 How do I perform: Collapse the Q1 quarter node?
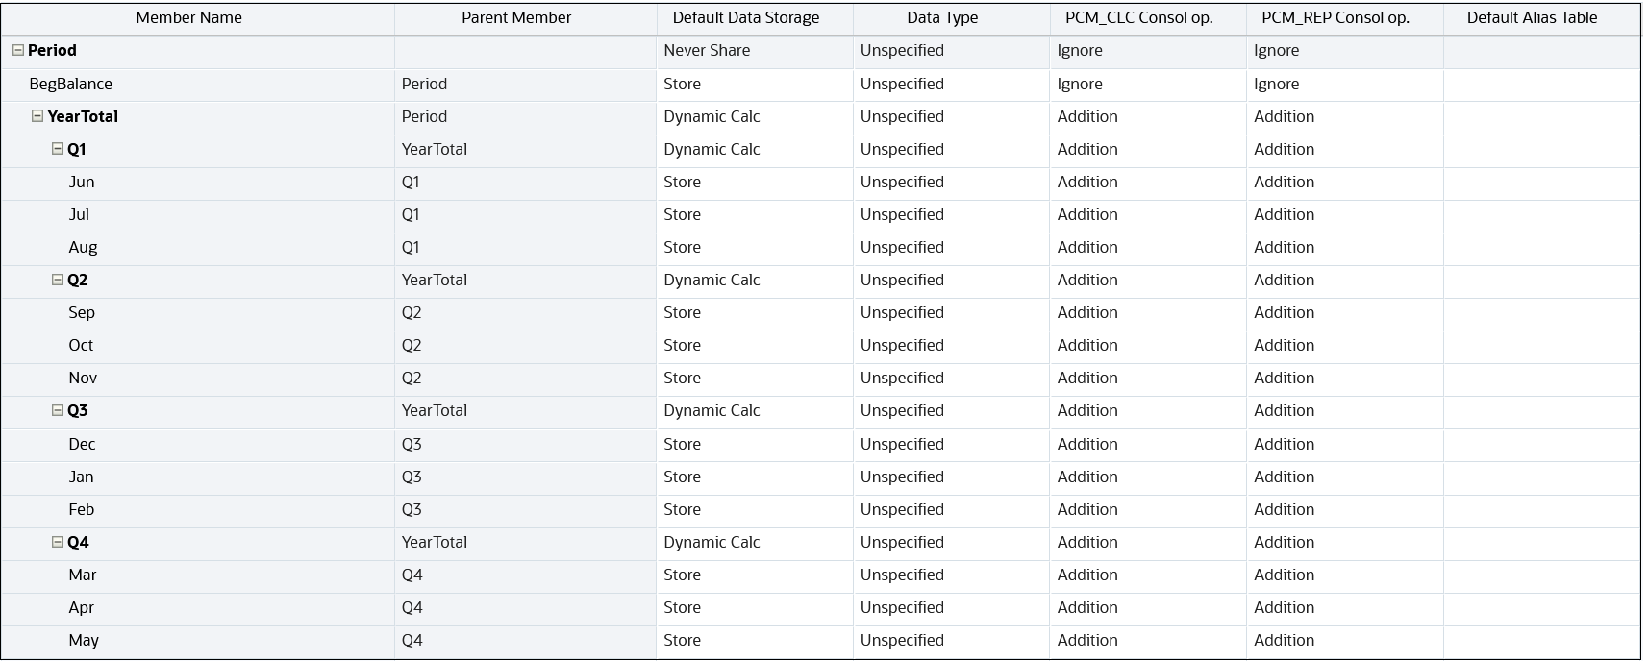[x=57, y=149]
